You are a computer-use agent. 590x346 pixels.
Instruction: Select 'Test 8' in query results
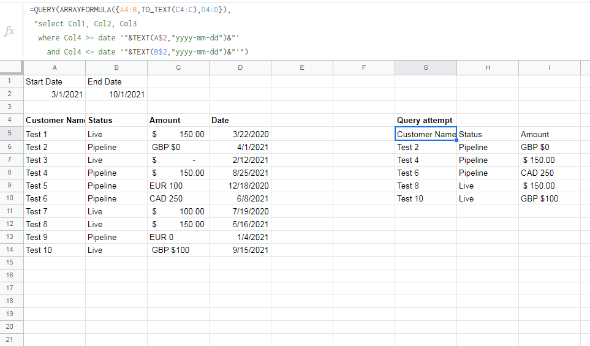coord(426,186)
